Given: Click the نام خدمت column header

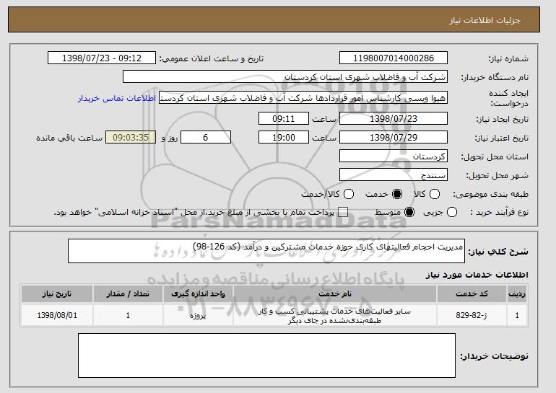Looking at the screenshot, I should (335, 294).
